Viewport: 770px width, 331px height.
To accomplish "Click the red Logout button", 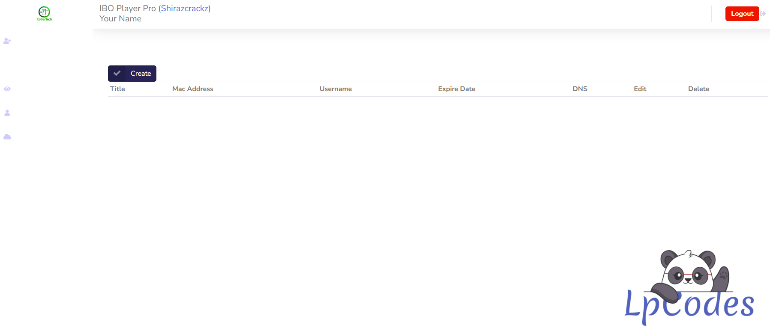I will pyautogui.click(x=742, y=14).
